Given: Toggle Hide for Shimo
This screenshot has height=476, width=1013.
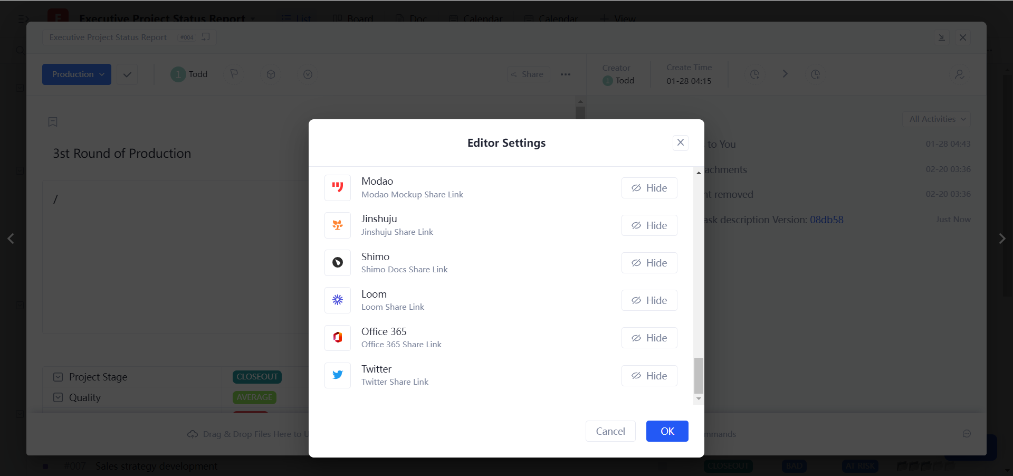Looking at the screenshot, I should point(649,263).
